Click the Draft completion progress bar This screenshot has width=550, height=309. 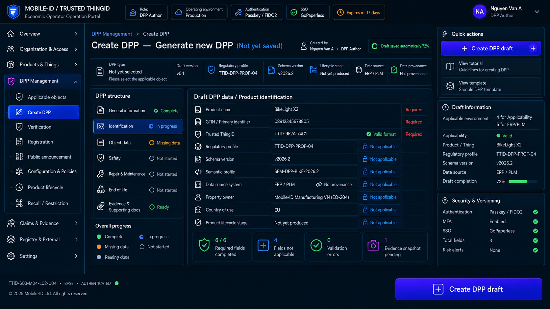tap(522, 182)
